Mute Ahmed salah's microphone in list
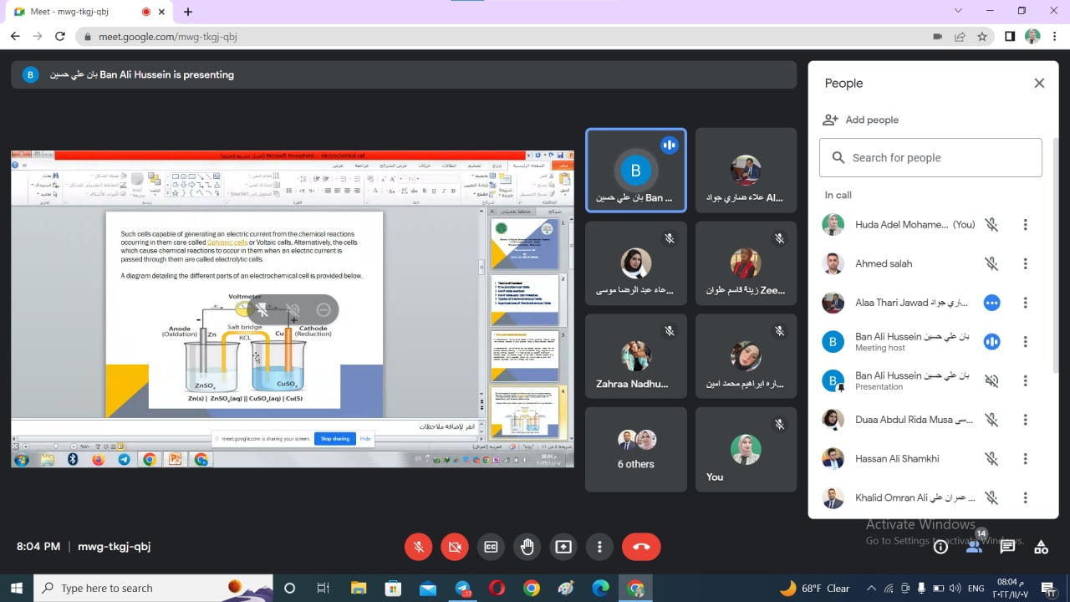 click(991, 263)
